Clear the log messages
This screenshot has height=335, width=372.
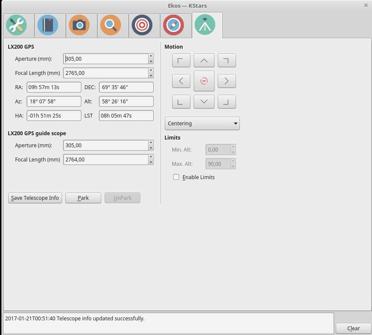[x=353, y=329]
